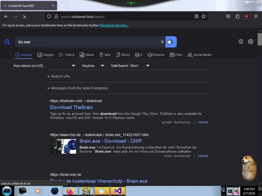Open Brain.exe - Download - CHIP result
This screenshot has width=262, height=196.
111,141
